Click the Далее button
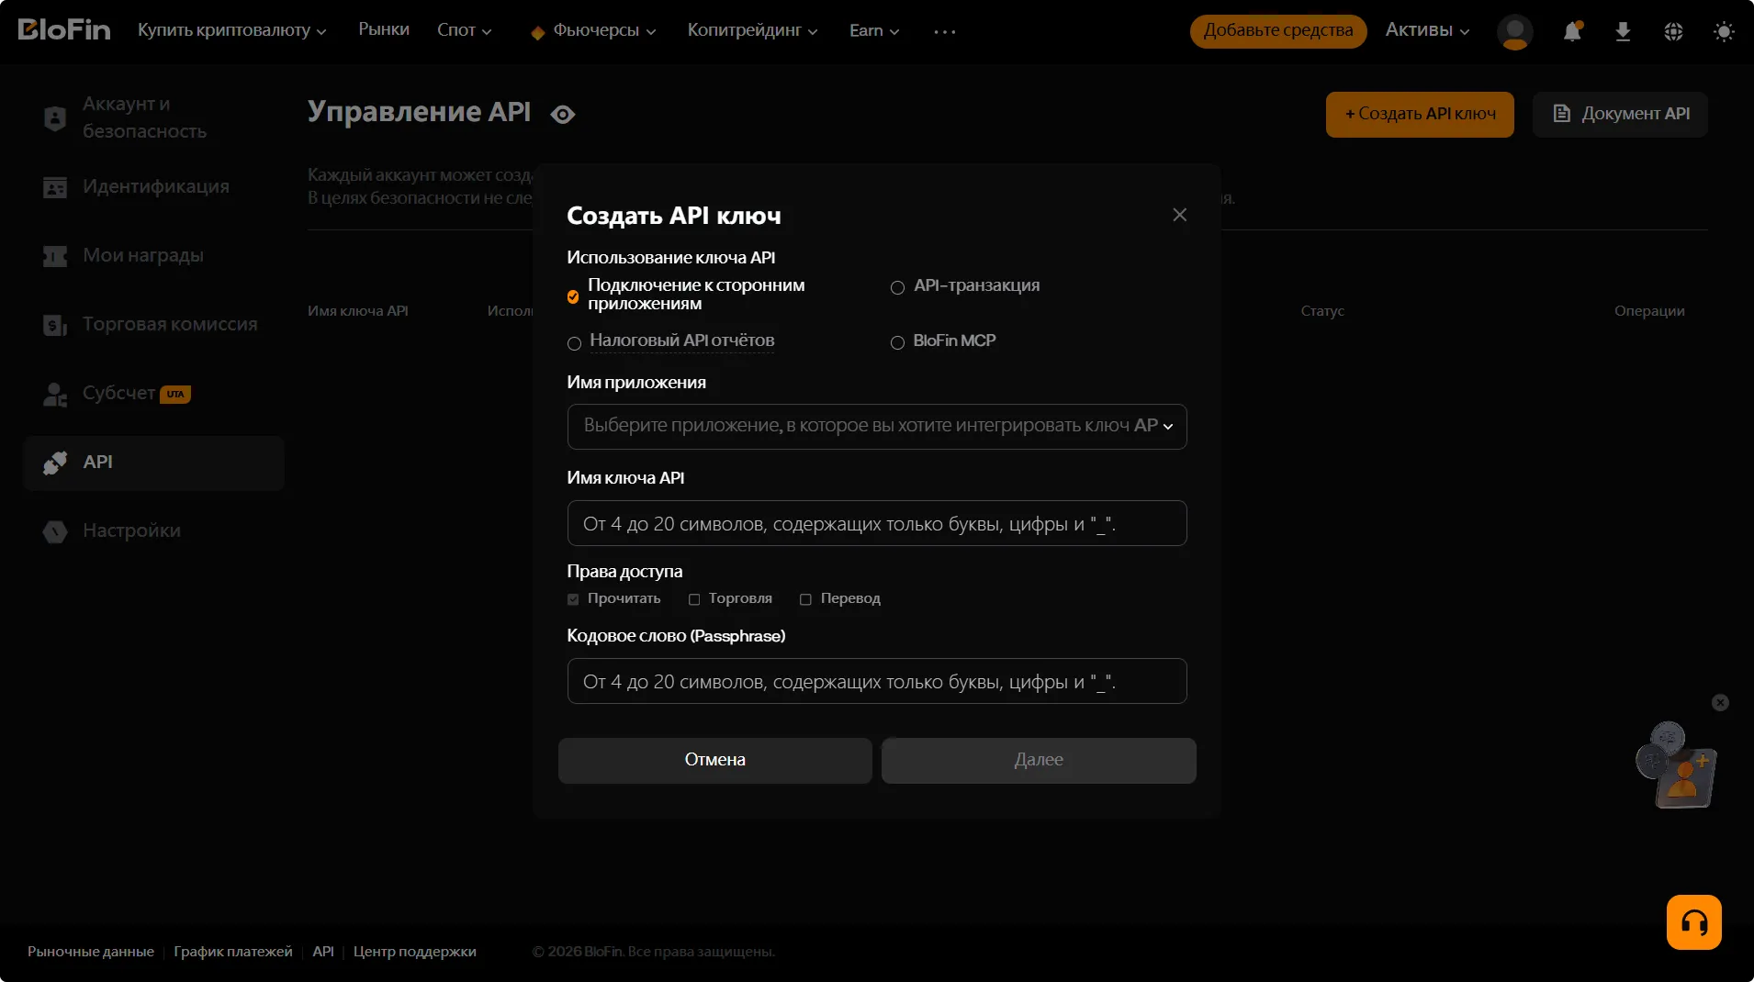1754x982 pixels. (1039, 760)
